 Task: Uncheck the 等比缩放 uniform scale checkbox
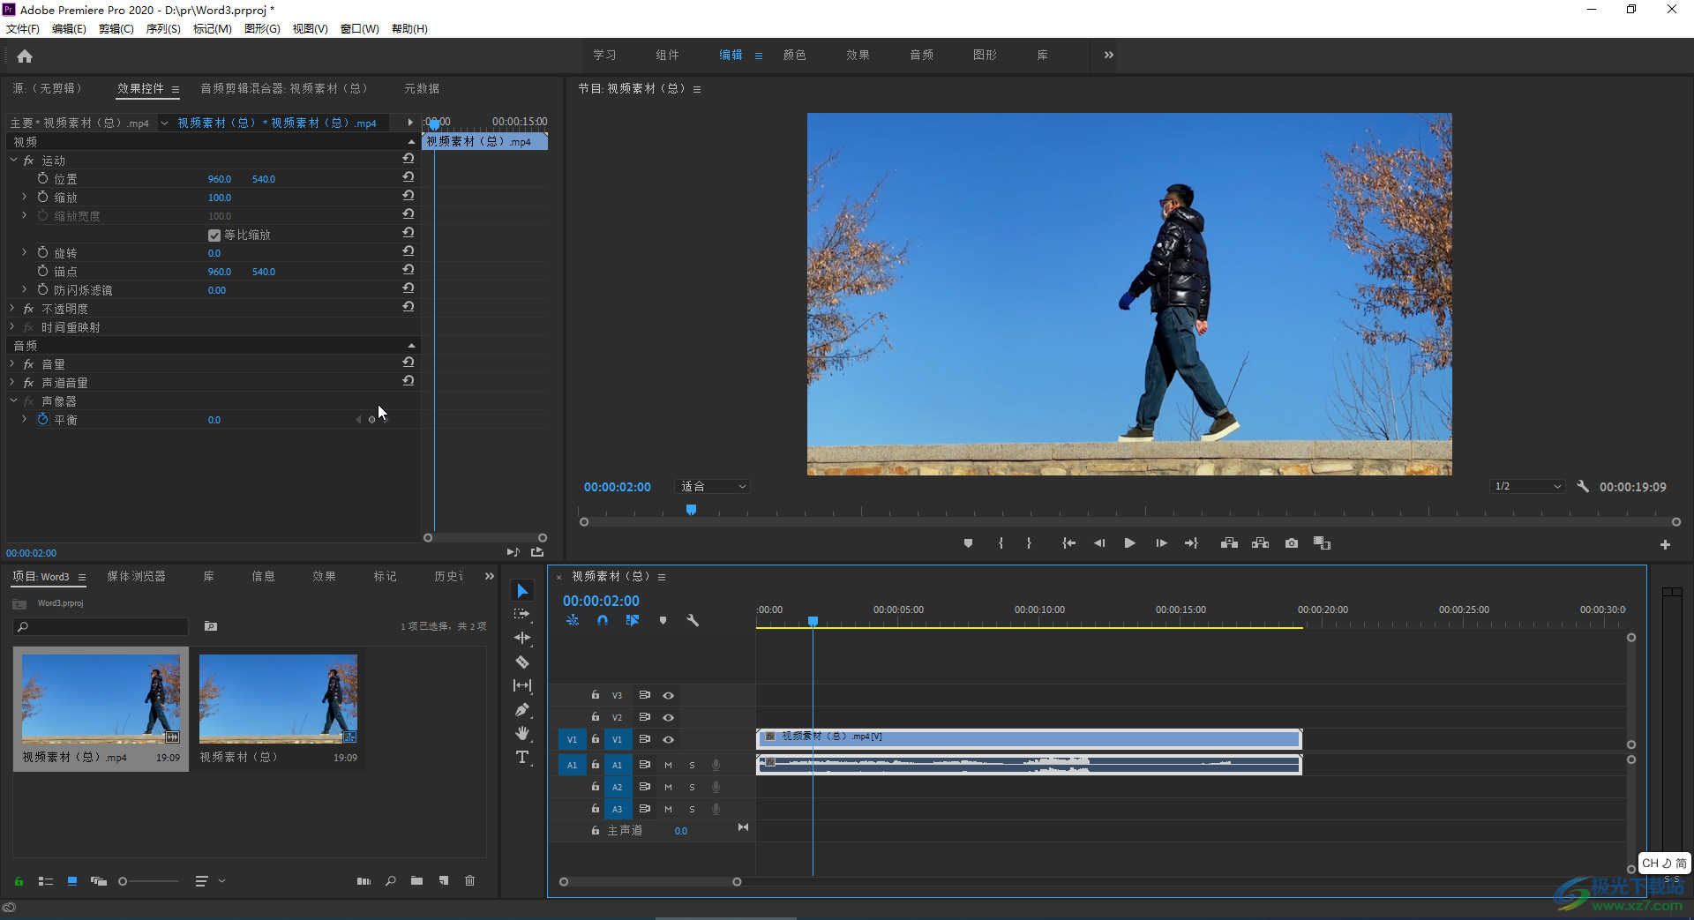pos(214,236)
